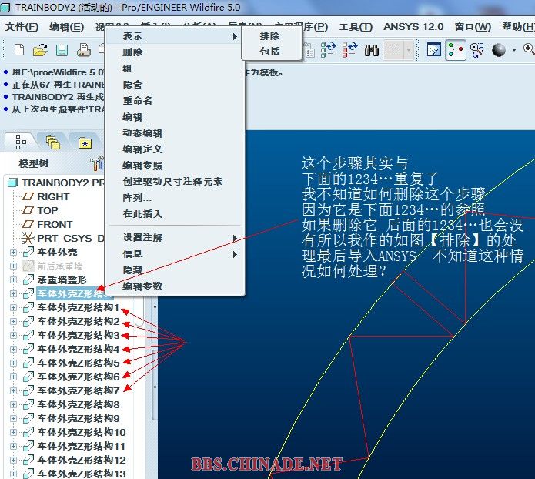Click the 车体外壳Z形结构6 extrude feature icon
This screenshot has height=479, width=535.
click(x=28, y=377)
